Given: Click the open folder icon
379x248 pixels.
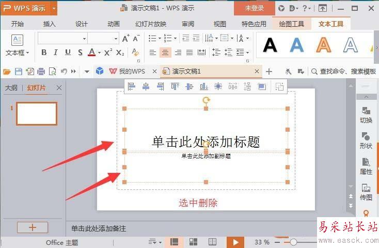Looking at the screenshot, I should tap(7, 72).
